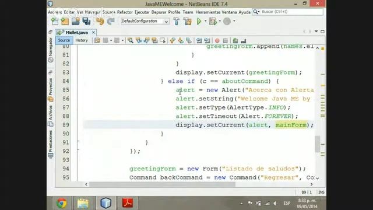
Task: Toggle the INS insert mode indicator
Action: tap(321, 192)
